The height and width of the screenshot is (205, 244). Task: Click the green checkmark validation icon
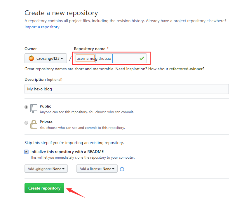pos(142,58)
